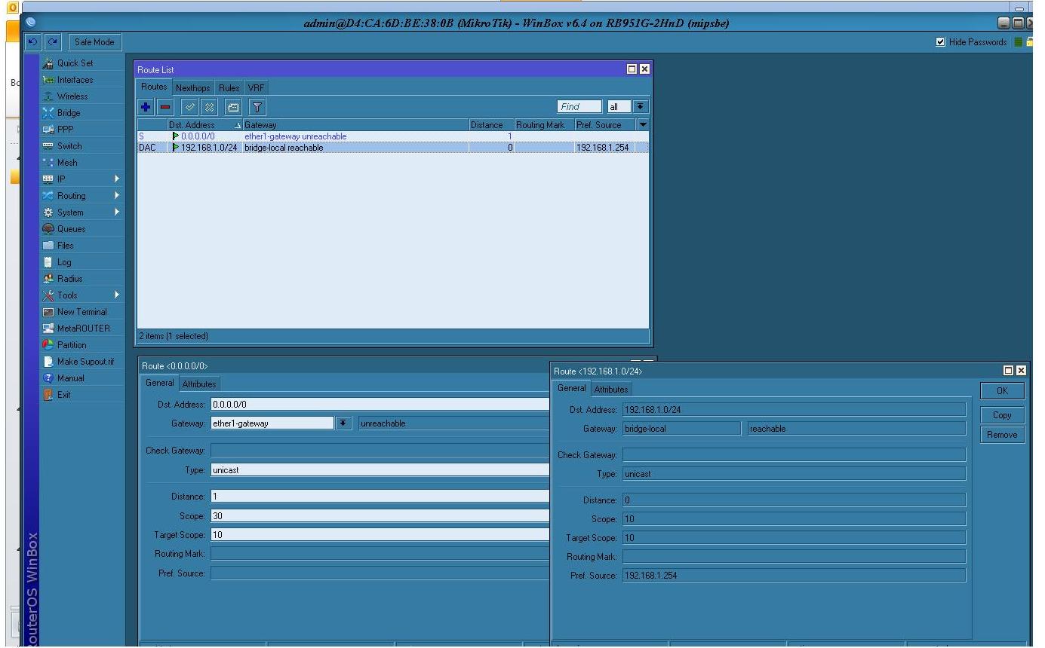
Task: Toggle the Hide Passwords checkbox
Action: 940,42
